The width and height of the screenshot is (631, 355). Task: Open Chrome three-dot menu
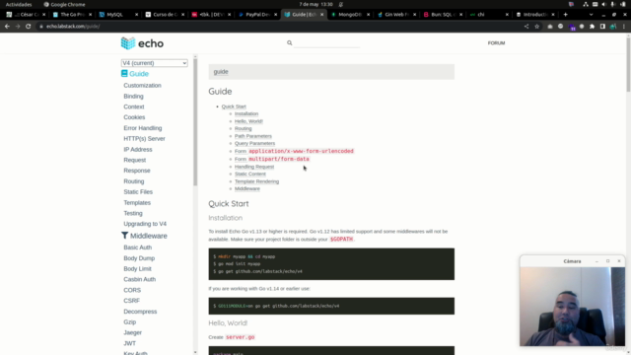point(624,27)
